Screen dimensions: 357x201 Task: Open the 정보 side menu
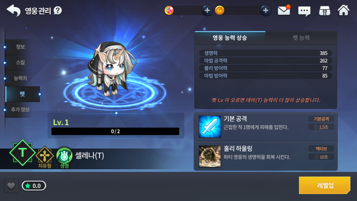(20, 47)
